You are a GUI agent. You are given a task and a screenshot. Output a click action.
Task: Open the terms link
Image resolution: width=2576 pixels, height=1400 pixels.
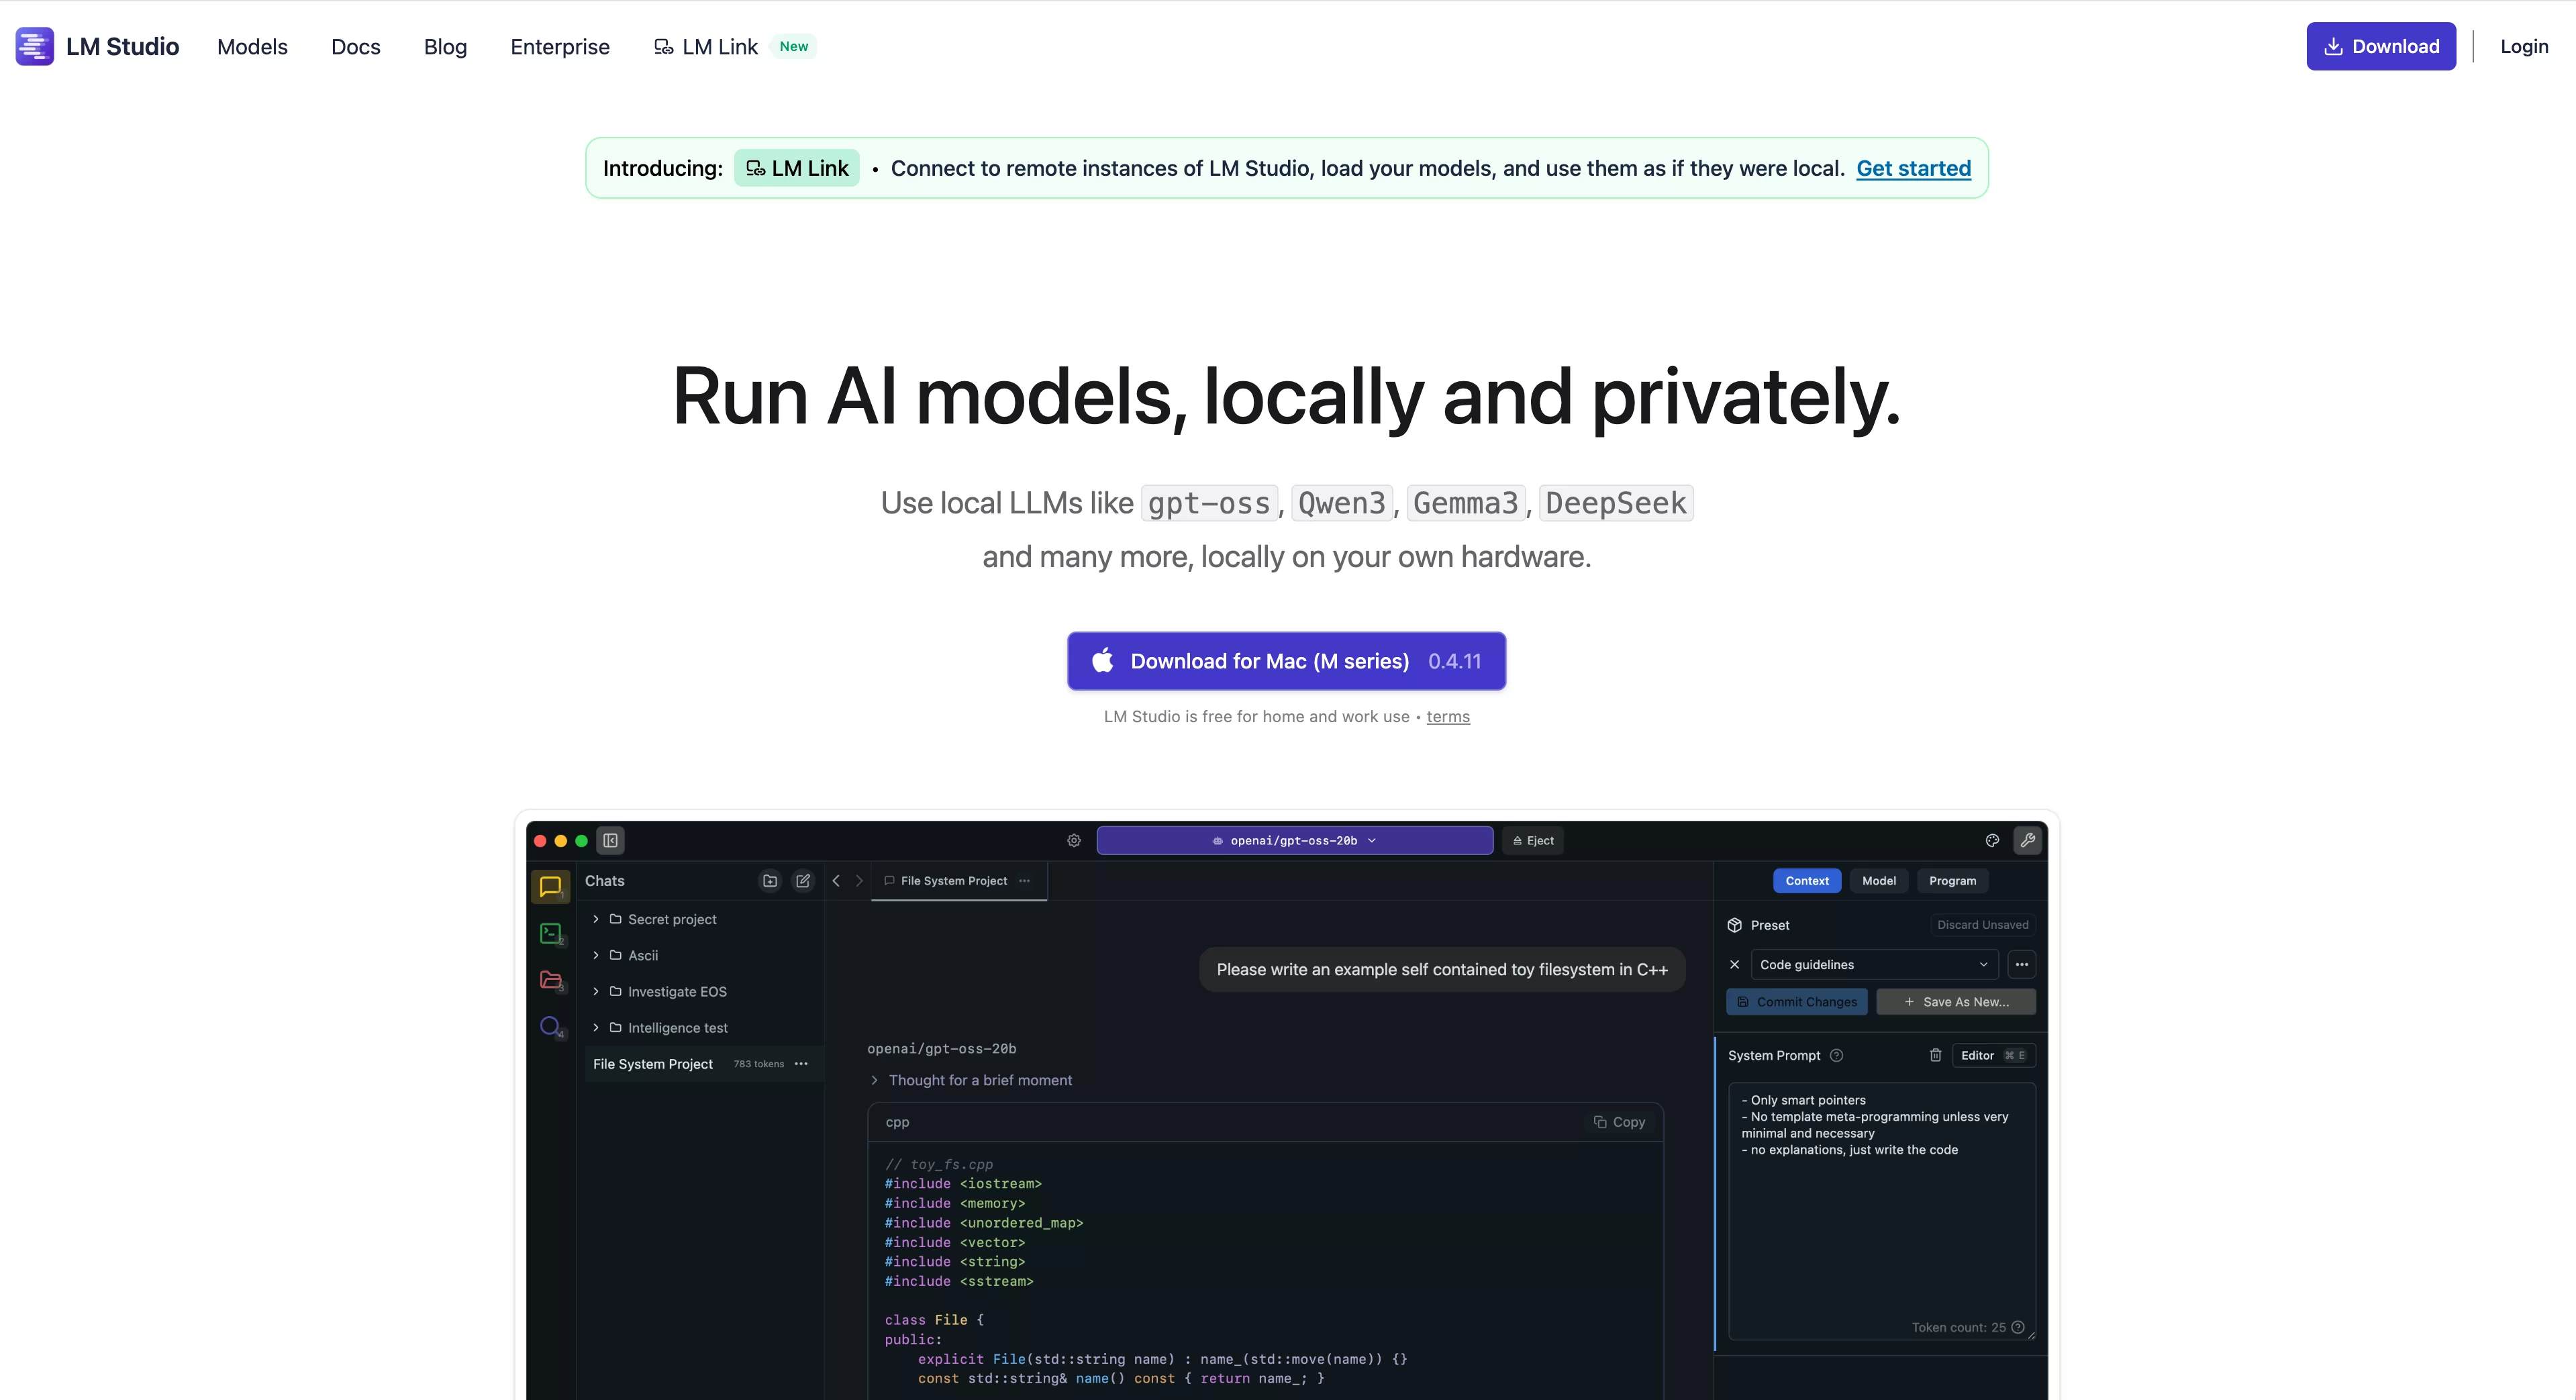click(x=1448, y=717)
